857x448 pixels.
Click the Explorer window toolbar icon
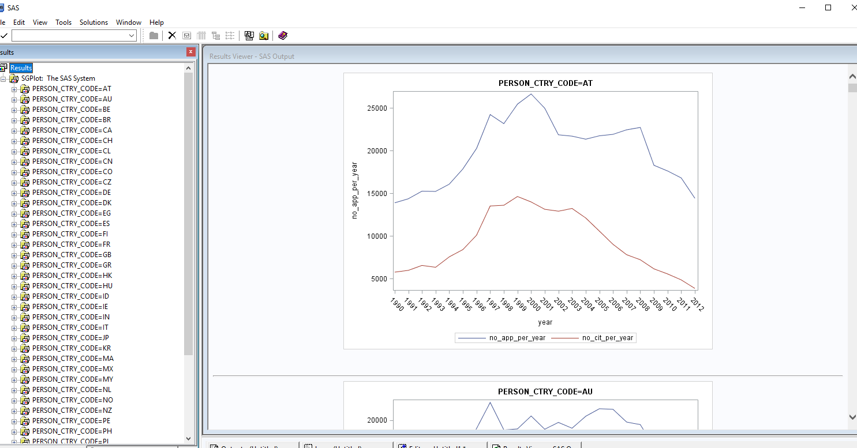click(249, 36)
